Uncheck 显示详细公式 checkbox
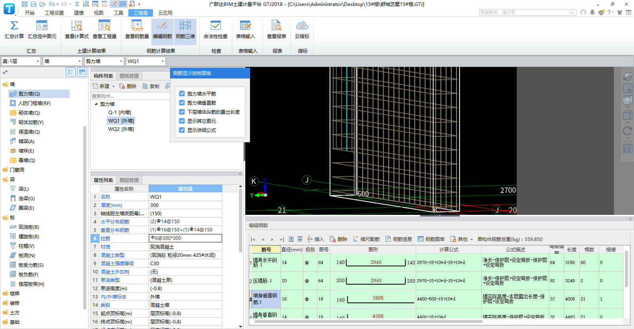The image size is (634, 329). pos(182,130)
